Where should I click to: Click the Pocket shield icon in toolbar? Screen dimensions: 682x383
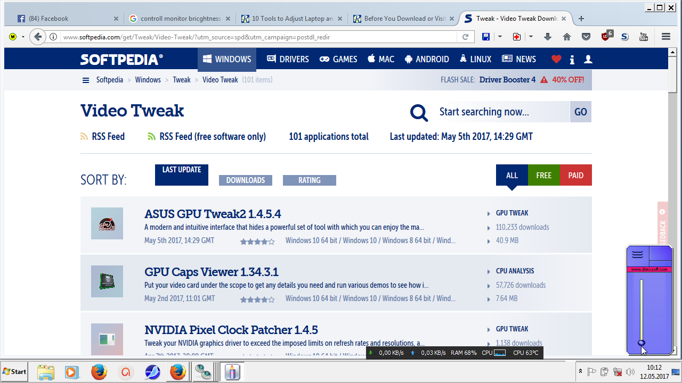pyautogui.click(x=586, y=37)
